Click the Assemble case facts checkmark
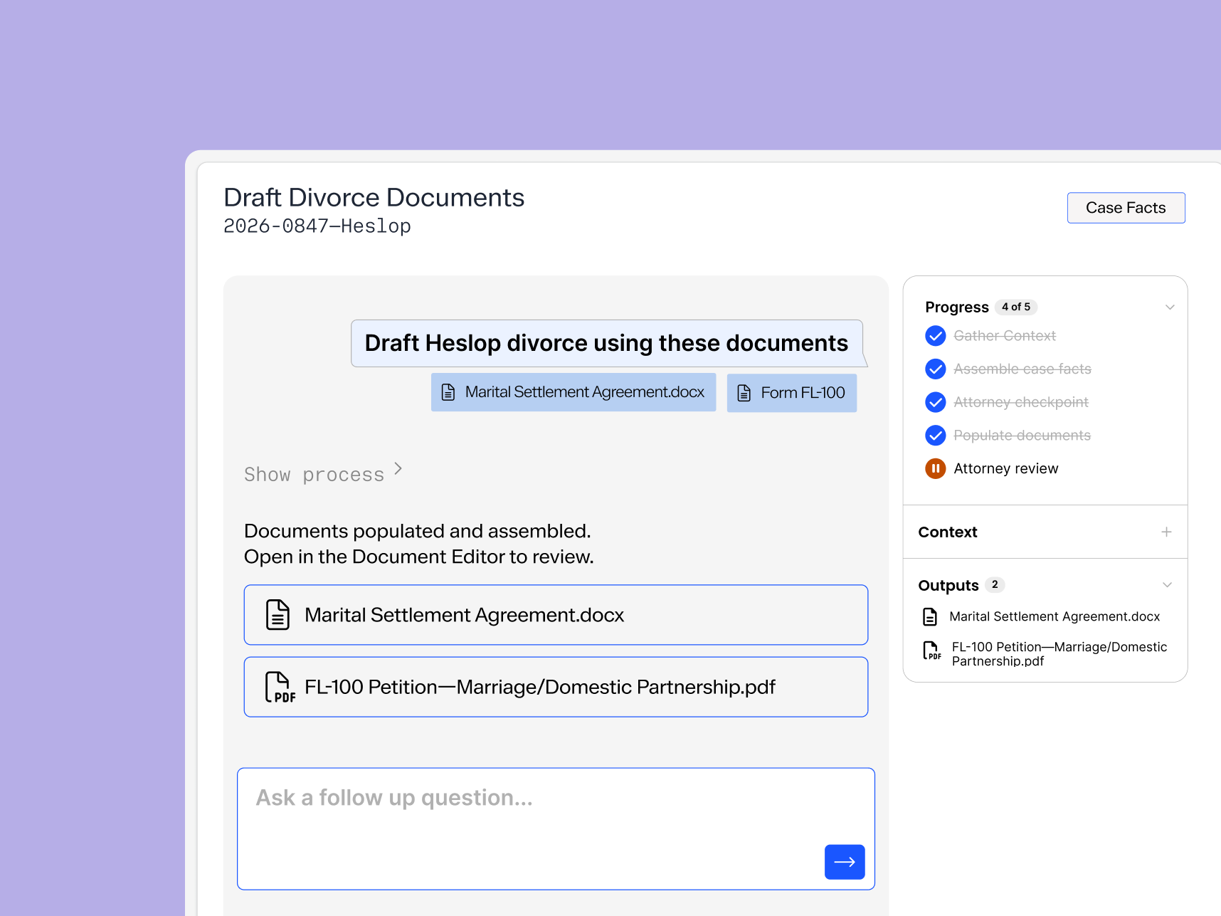The width and height of the screenshot is (1221, 916). (936, 369)
